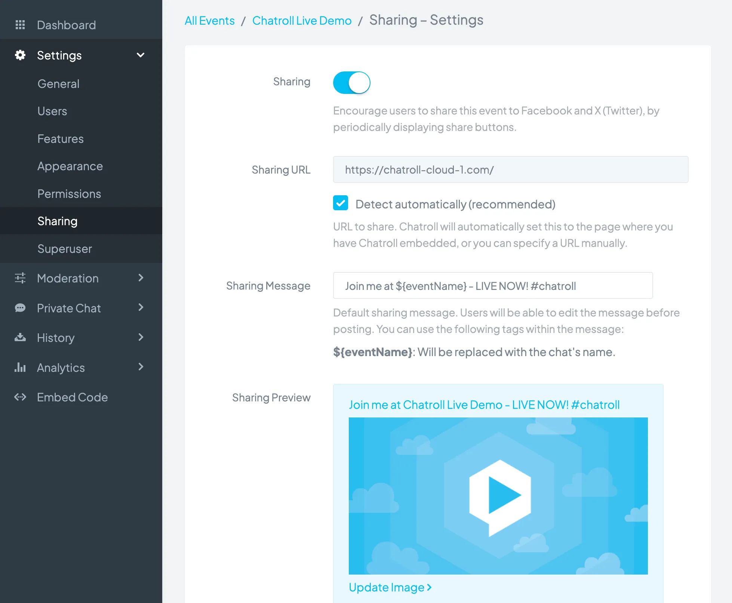Turn off the Sharing toggle switch
The width and height of the screenshot is (732, 603).
tap(351, 83)
